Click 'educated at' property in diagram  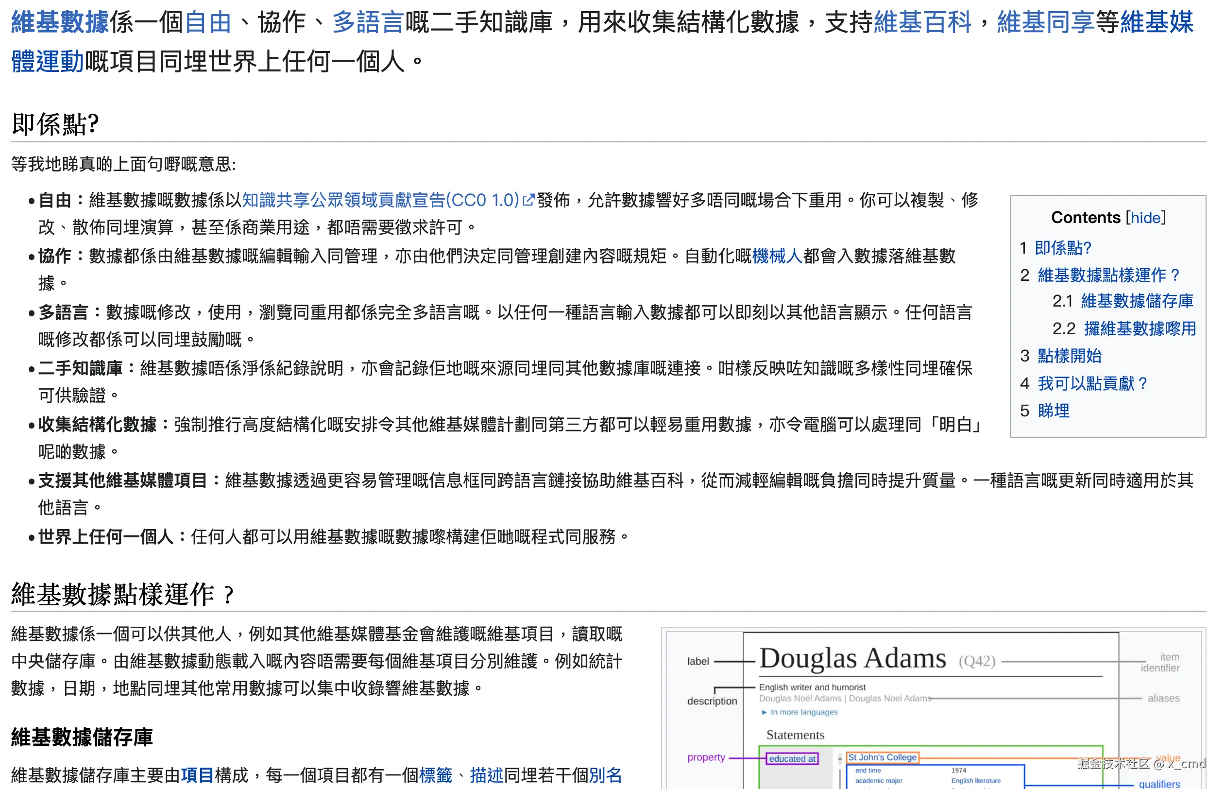792,758
